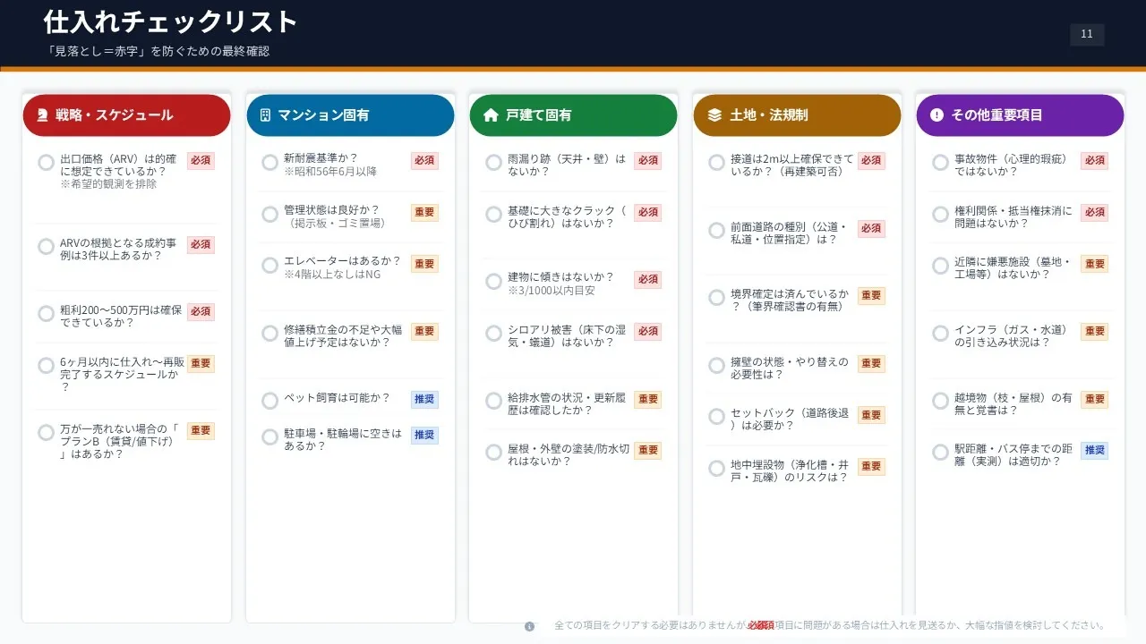Viewport: 1146px width, 644px height.
Task: Click the layers icon beside 土地・法規制
Action: pos(714,115)
